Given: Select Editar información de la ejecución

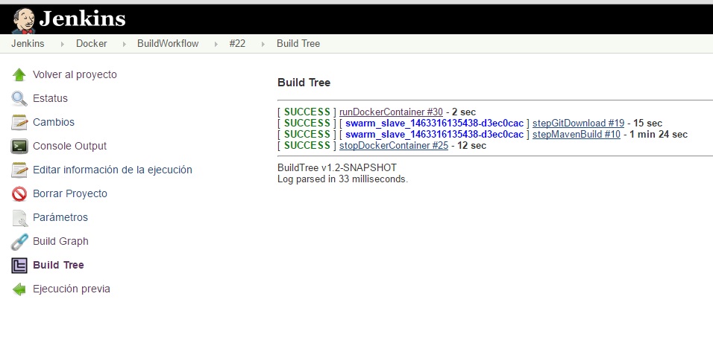Looking at the screenshot, I should tap(113, 170).
